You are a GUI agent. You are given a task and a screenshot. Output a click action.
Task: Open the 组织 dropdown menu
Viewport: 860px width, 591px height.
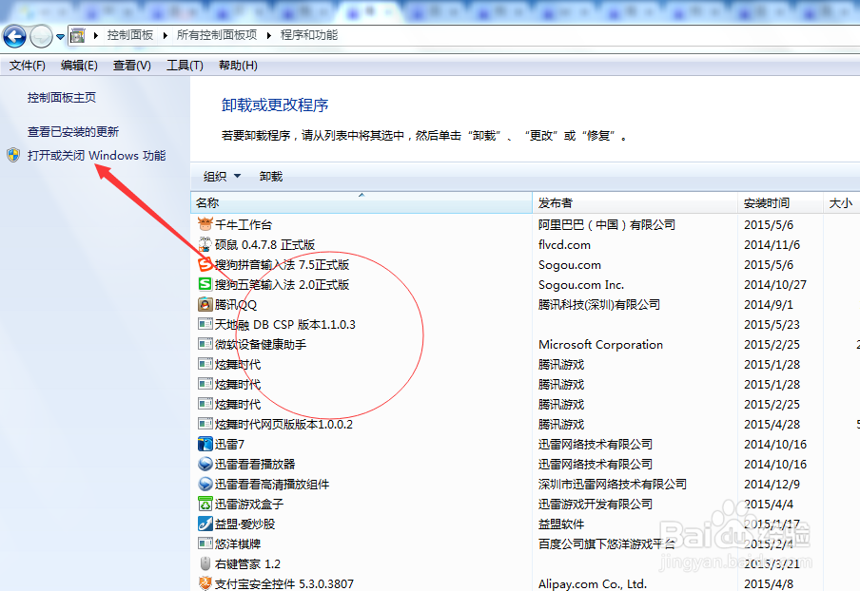click(221, 176)
